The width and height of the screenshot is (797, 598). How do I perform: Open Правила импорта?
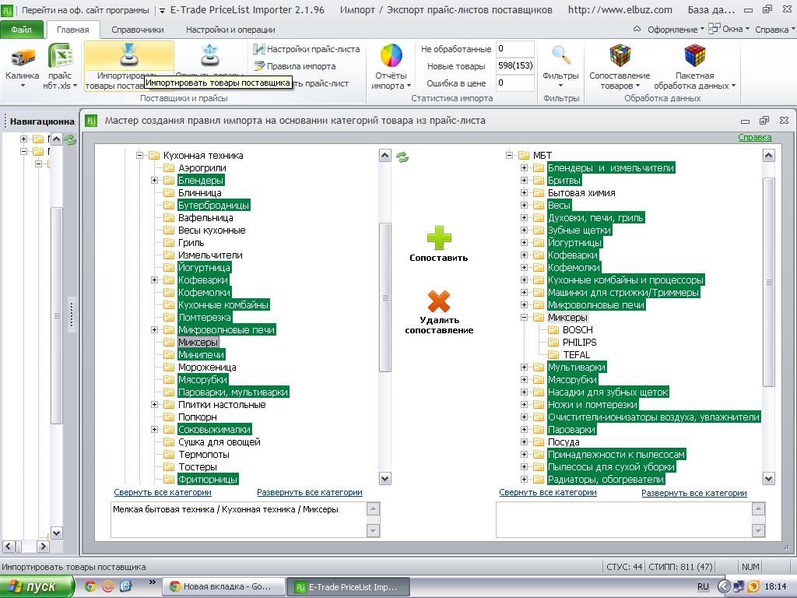pos(295,66)
